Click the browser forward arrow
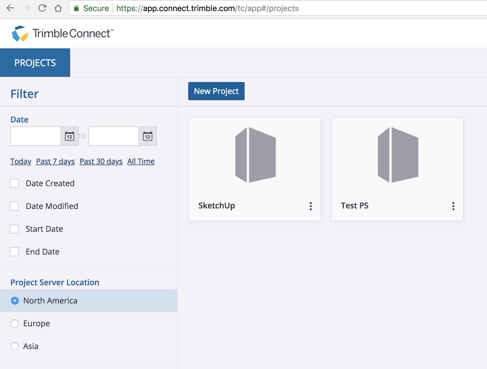487x369 pixels. (26, 8)
